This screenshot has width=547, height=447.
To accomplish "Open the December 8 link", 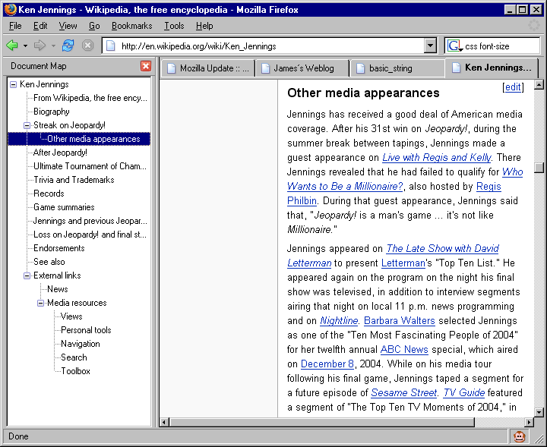I will 327,364.
